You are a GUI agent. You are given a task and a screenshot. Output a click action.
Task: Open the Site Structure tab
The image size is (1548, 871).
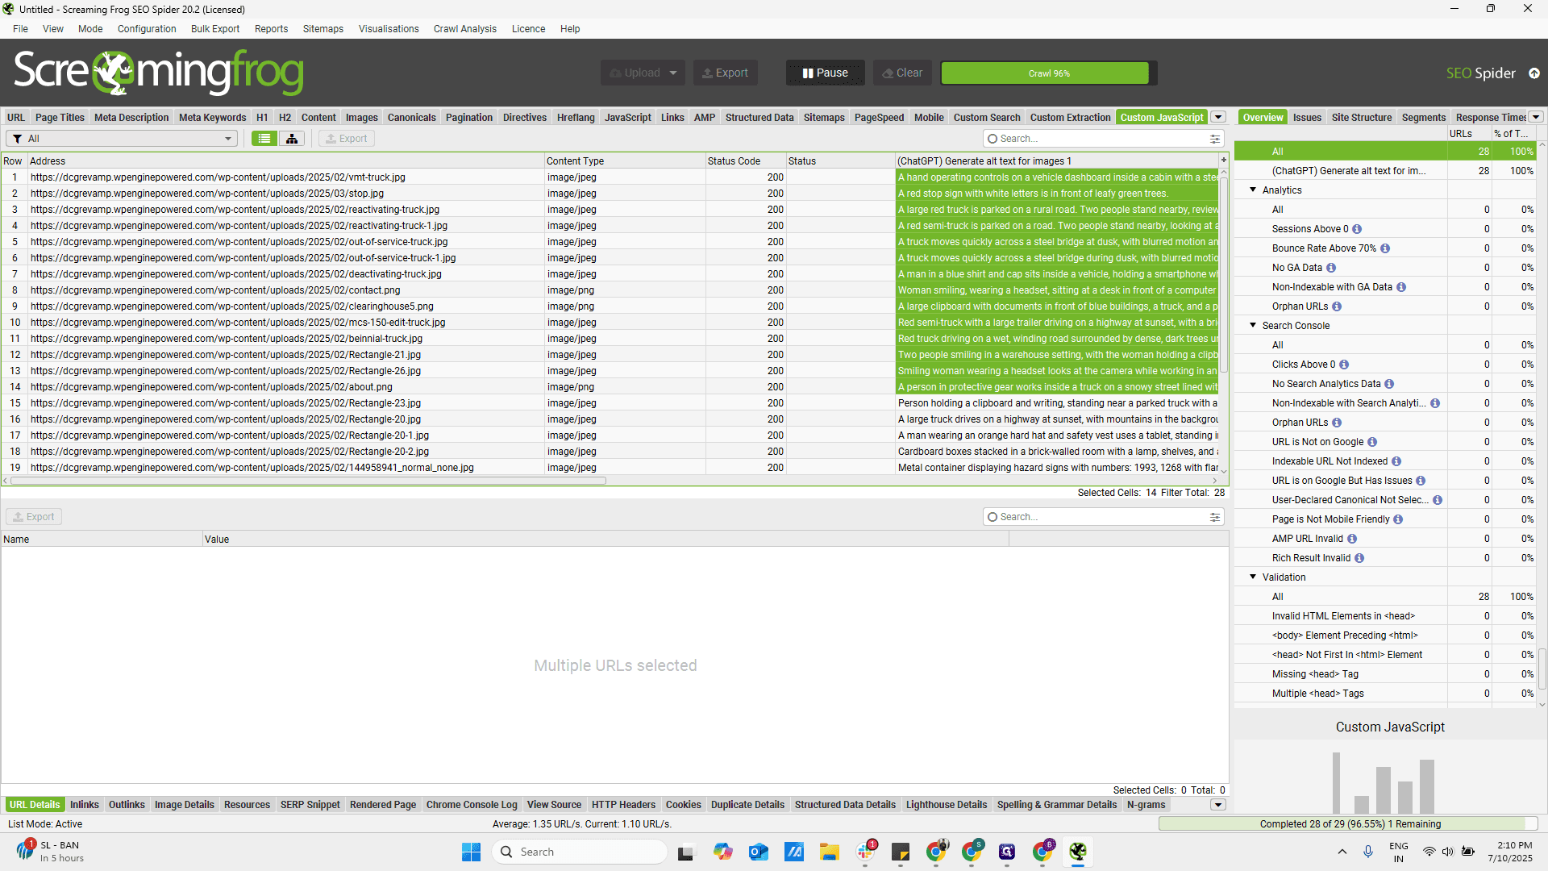click(1362, 117)
